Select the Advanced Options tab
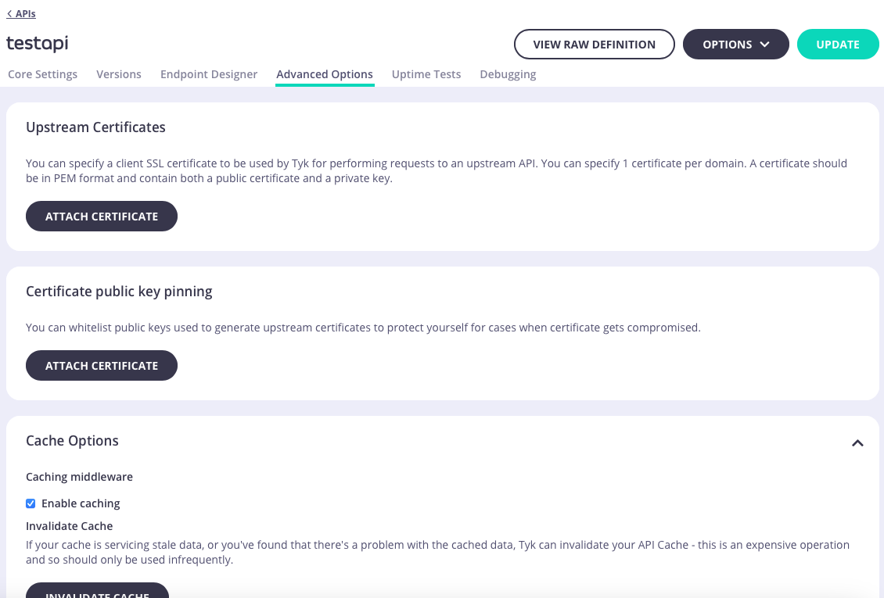Screen dimensions: 884x598 click(325, 73)
